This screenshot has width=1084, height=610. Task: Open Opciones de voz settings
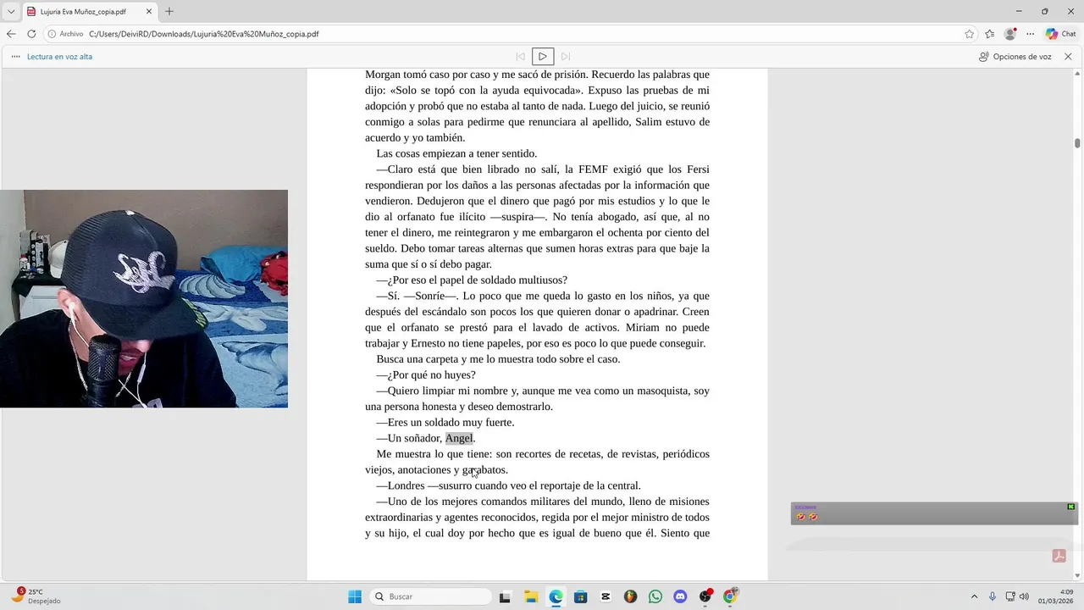click(1015, 57)
